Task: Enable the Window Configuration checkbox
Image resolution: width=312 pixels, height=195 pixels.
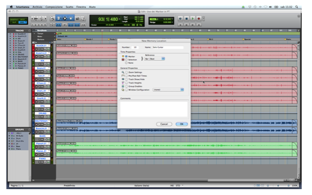Action: [x=127, y=90]
